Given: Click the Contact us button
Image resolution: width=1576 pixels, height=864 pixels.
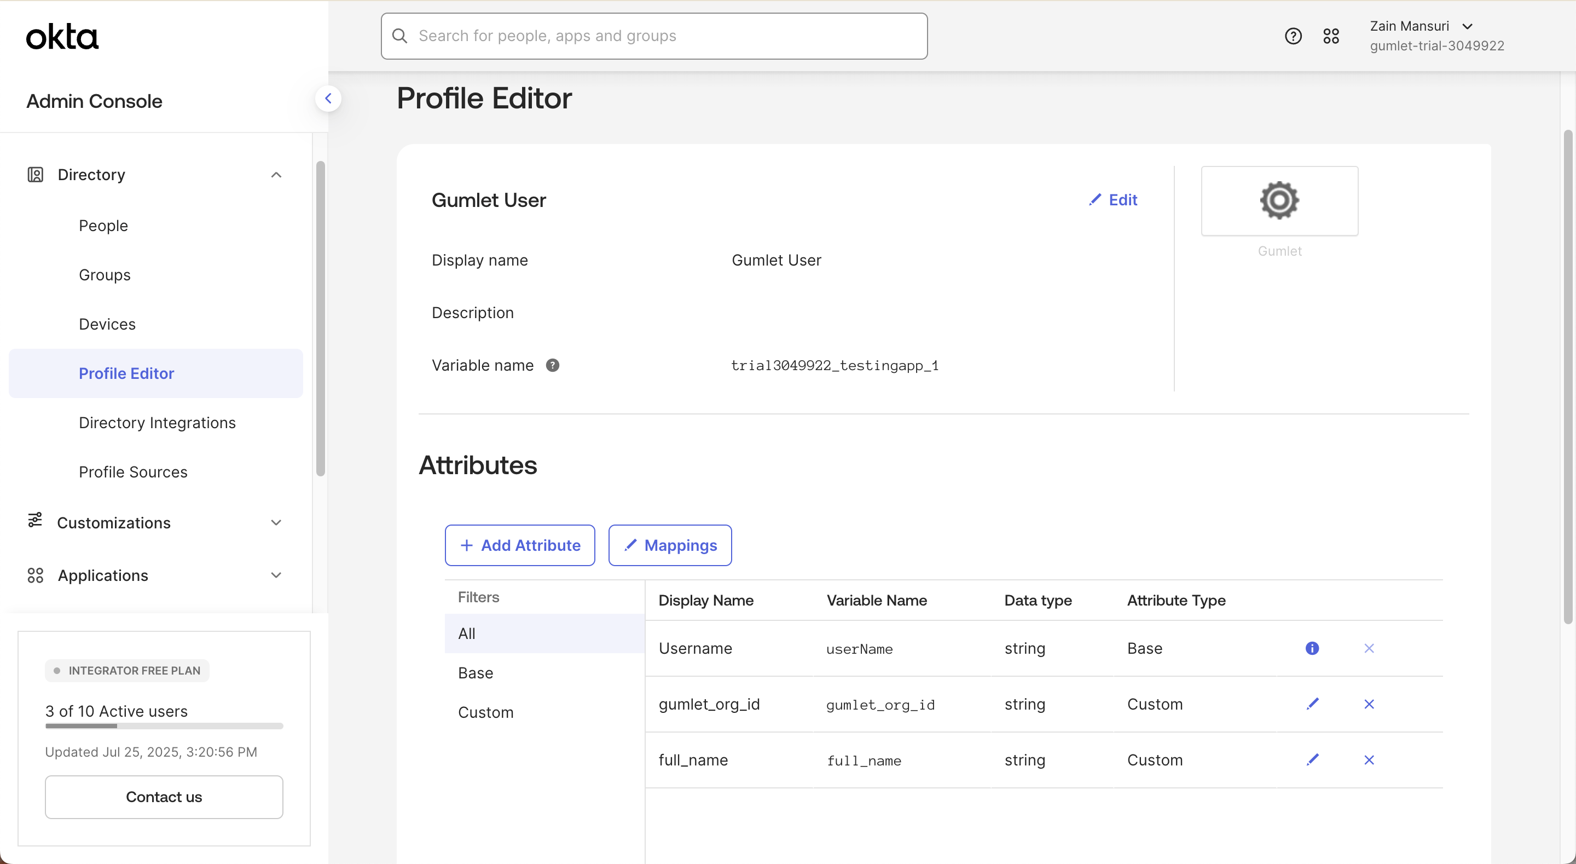Looking at the screenshot, I should [164, 797].
